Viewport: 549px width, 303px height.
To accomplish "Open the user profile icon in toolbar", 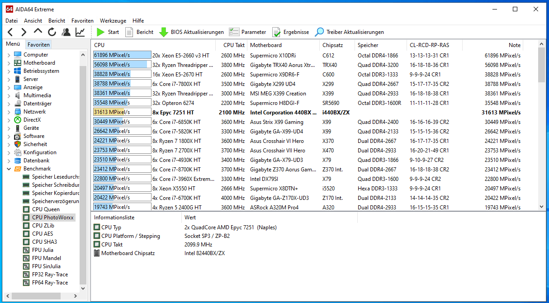I will point(66,32).
